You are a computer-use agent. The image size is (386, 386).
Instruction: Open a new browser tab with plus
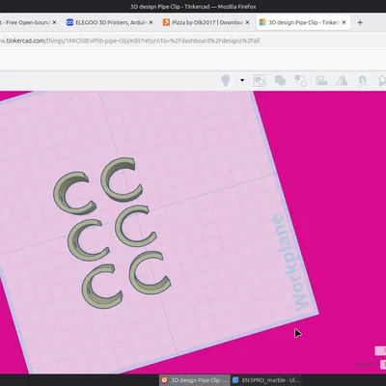(x=360, y=22)
